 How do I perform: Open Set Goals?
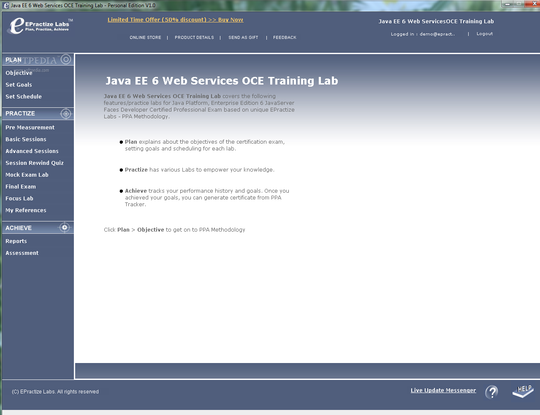19,85
